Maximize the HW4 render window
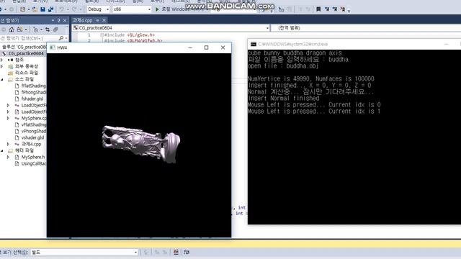This screenshot has width=461, height=259. click(207, 47)
